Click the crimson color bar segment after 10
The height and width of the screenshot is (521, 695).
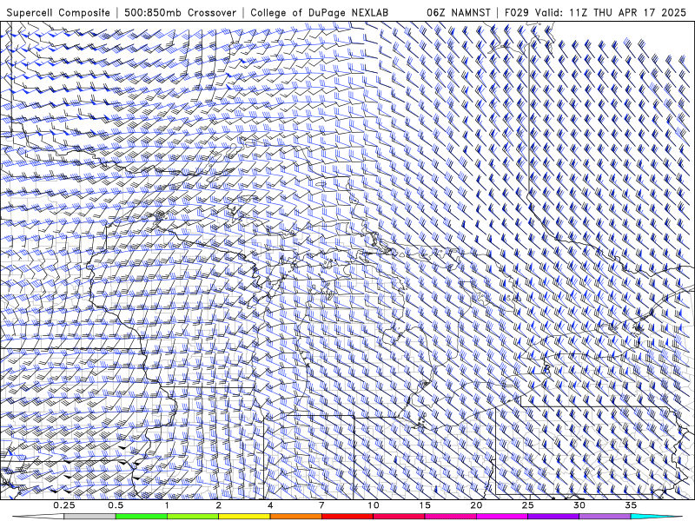399,517
